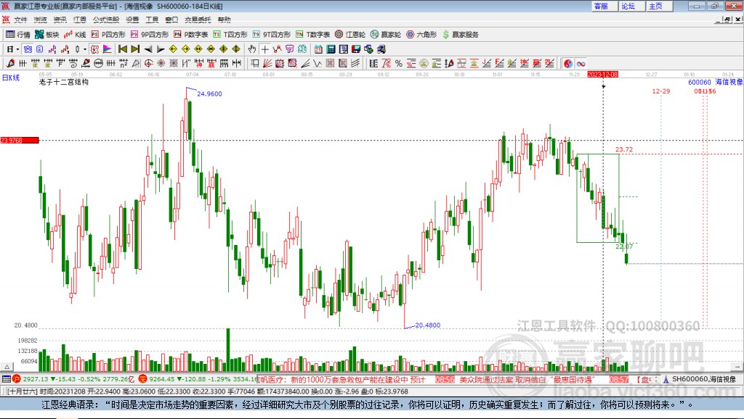Screen dimensions: 744x419
Task: Click the 沪 Shanghai index indicator
Action: click(x=17, y=378)
